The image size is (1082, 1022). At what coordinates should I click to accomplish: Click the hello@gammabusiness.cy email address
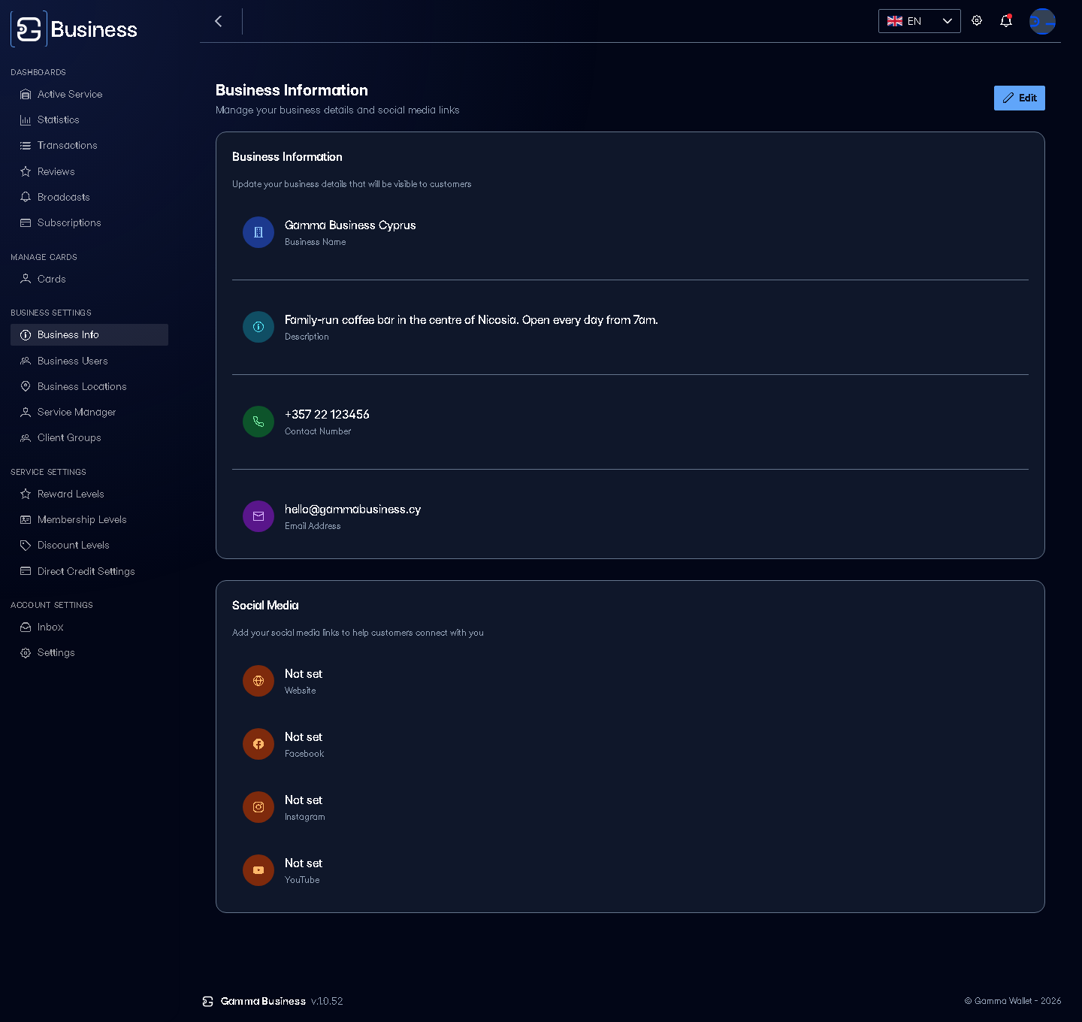coord(352,509)
